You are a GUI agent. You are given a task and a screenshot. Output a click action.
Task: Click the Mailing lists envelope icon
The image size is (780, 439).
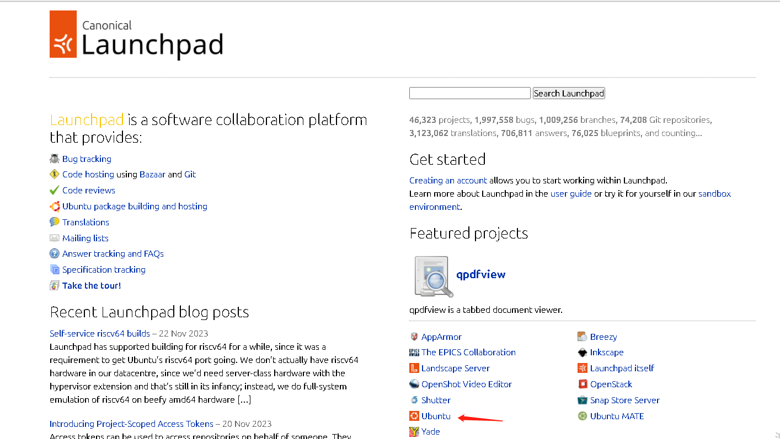[x=55, y=238]
